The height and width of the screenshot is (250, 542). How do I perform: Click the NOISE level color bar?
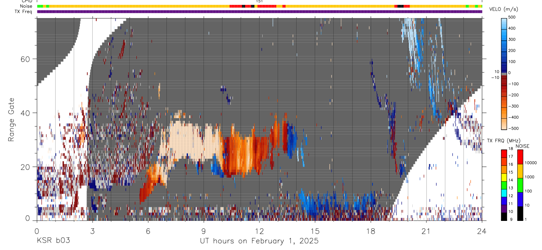[x=520, y=185]
